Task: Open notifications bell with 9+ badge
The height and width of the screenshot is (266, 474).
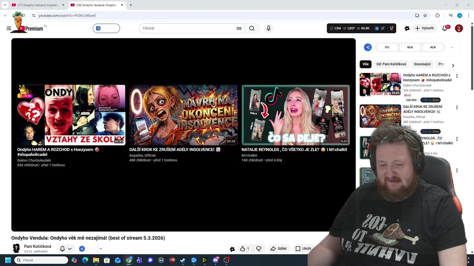Action: pos(445,28)
